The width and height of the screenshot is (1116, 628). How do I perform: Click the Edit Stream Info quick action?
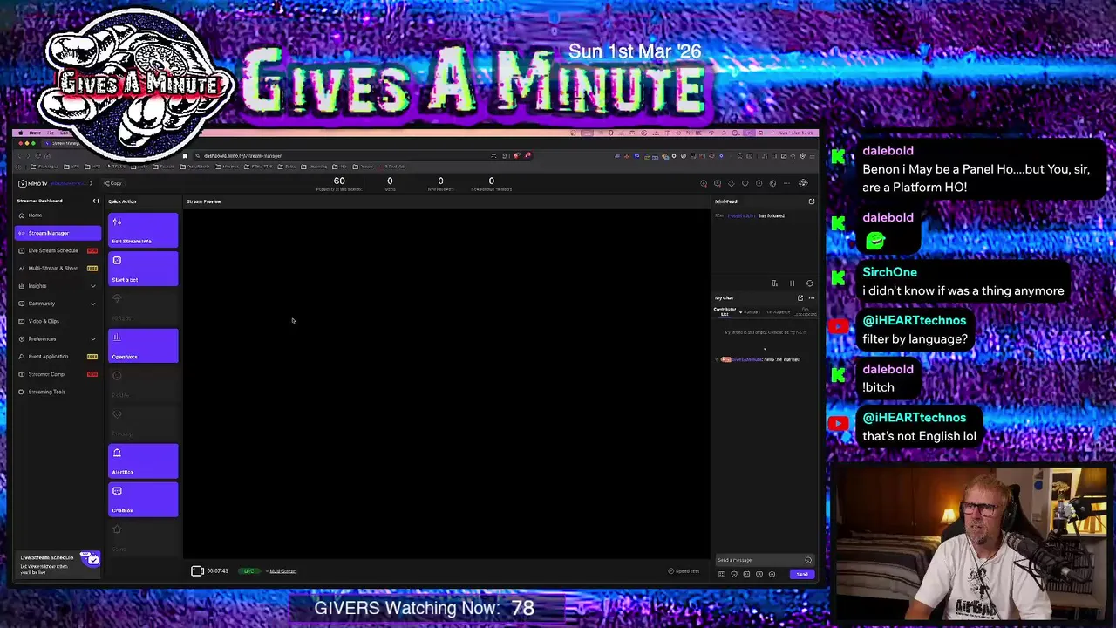(x=143, y=230)
